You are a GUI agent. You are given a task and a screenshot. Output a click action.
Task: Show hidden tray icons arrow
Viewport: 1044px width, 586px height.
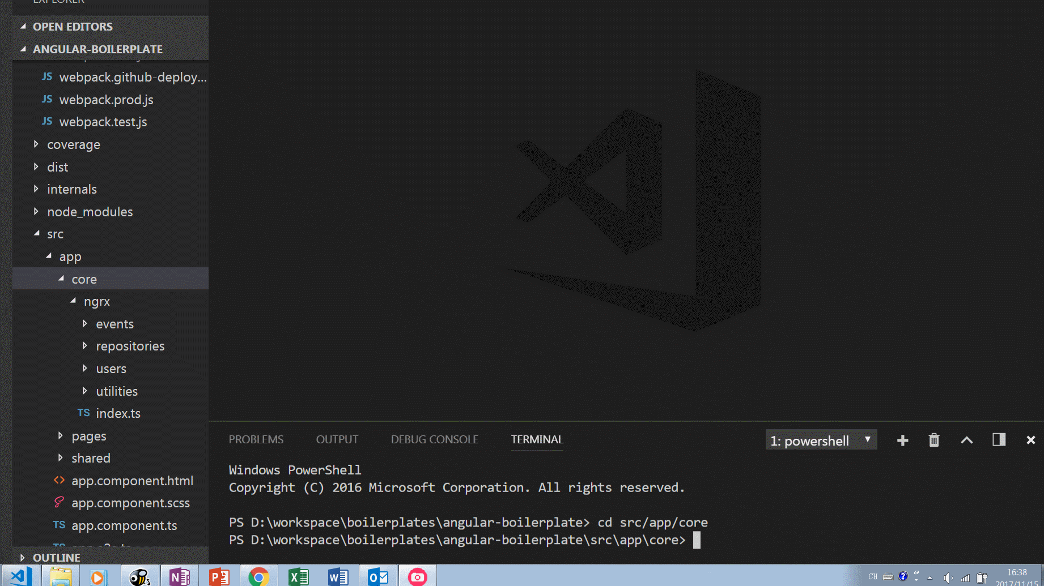click(x=930, y=578)
